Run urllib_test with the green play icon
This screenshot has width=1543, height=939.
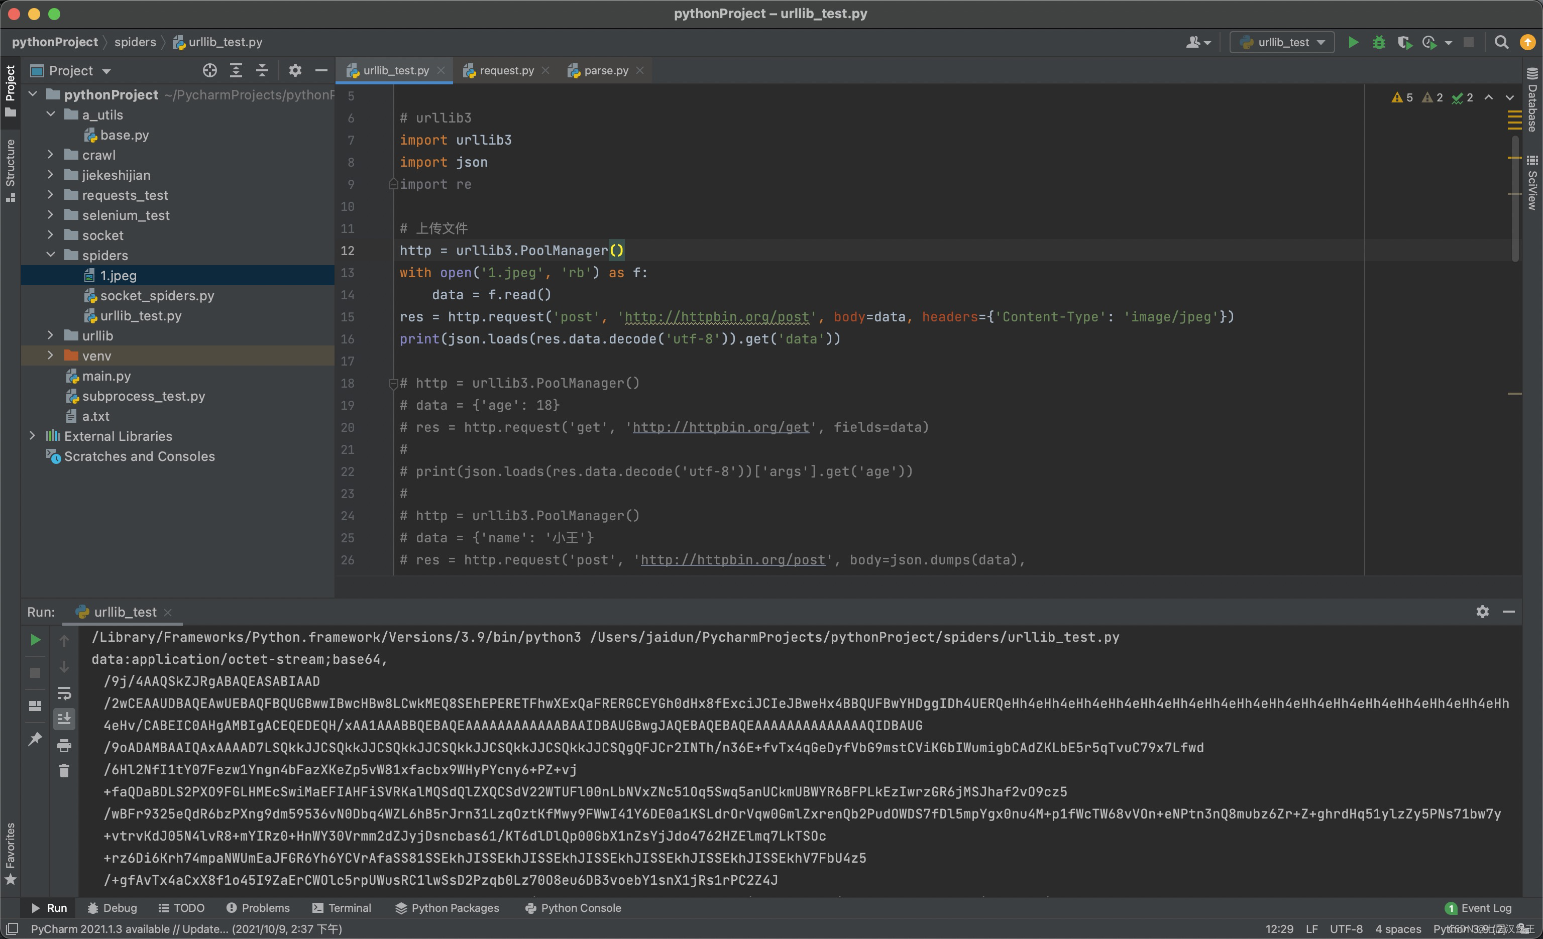(x=1353, y=42)
